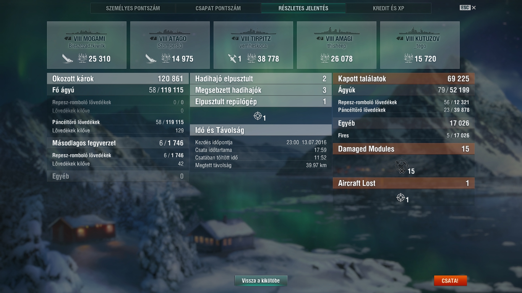The image size is (522, 293).
Task: Select the VIII Mogami ship card
Action: pyautogui.click(x=87, y=45)
